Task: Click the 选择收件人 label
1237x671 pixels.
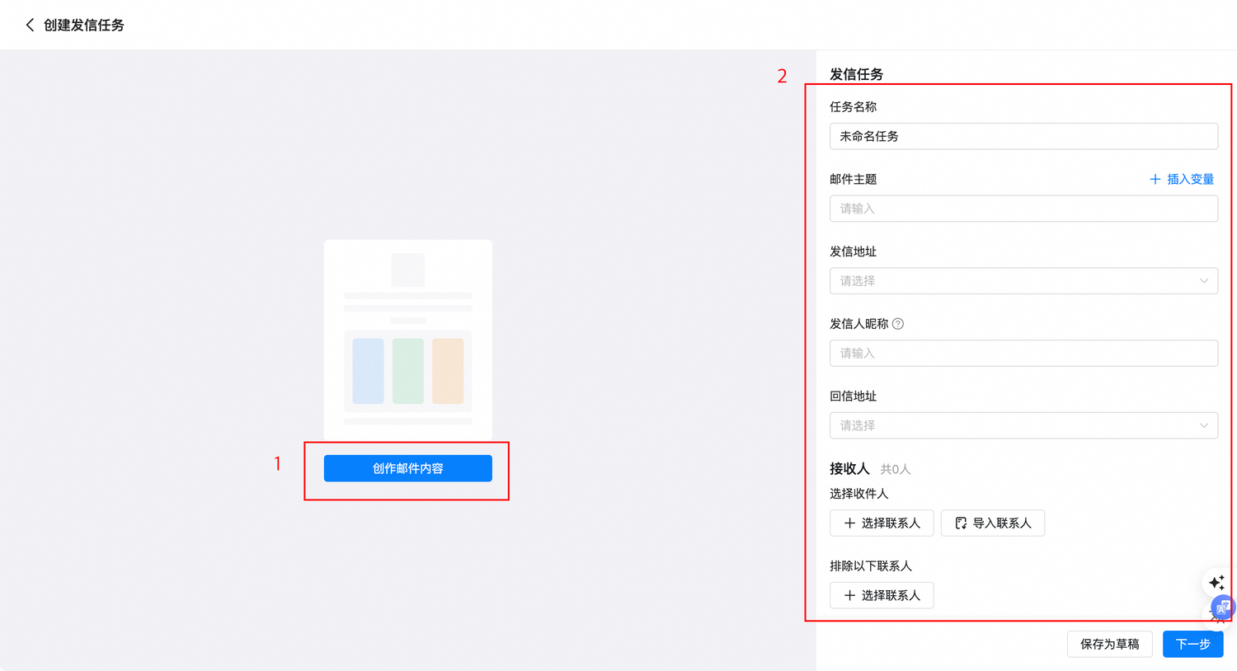Action: 858,494
